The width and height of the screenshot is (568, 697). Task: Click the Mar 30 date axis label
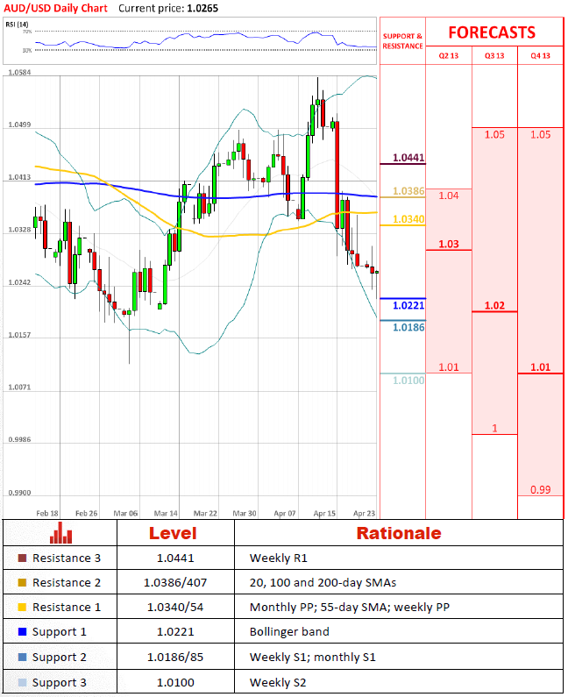[245, 514]
